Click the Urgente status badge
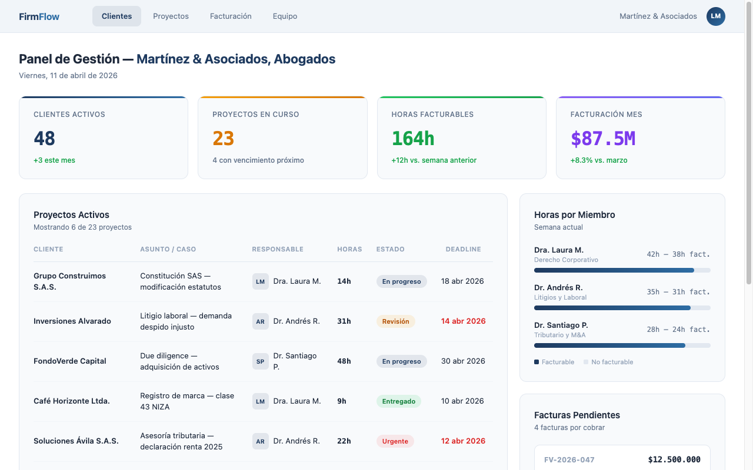Image resolution: width=753 pixels, height=470 pixels. click(x=395, y=441)
